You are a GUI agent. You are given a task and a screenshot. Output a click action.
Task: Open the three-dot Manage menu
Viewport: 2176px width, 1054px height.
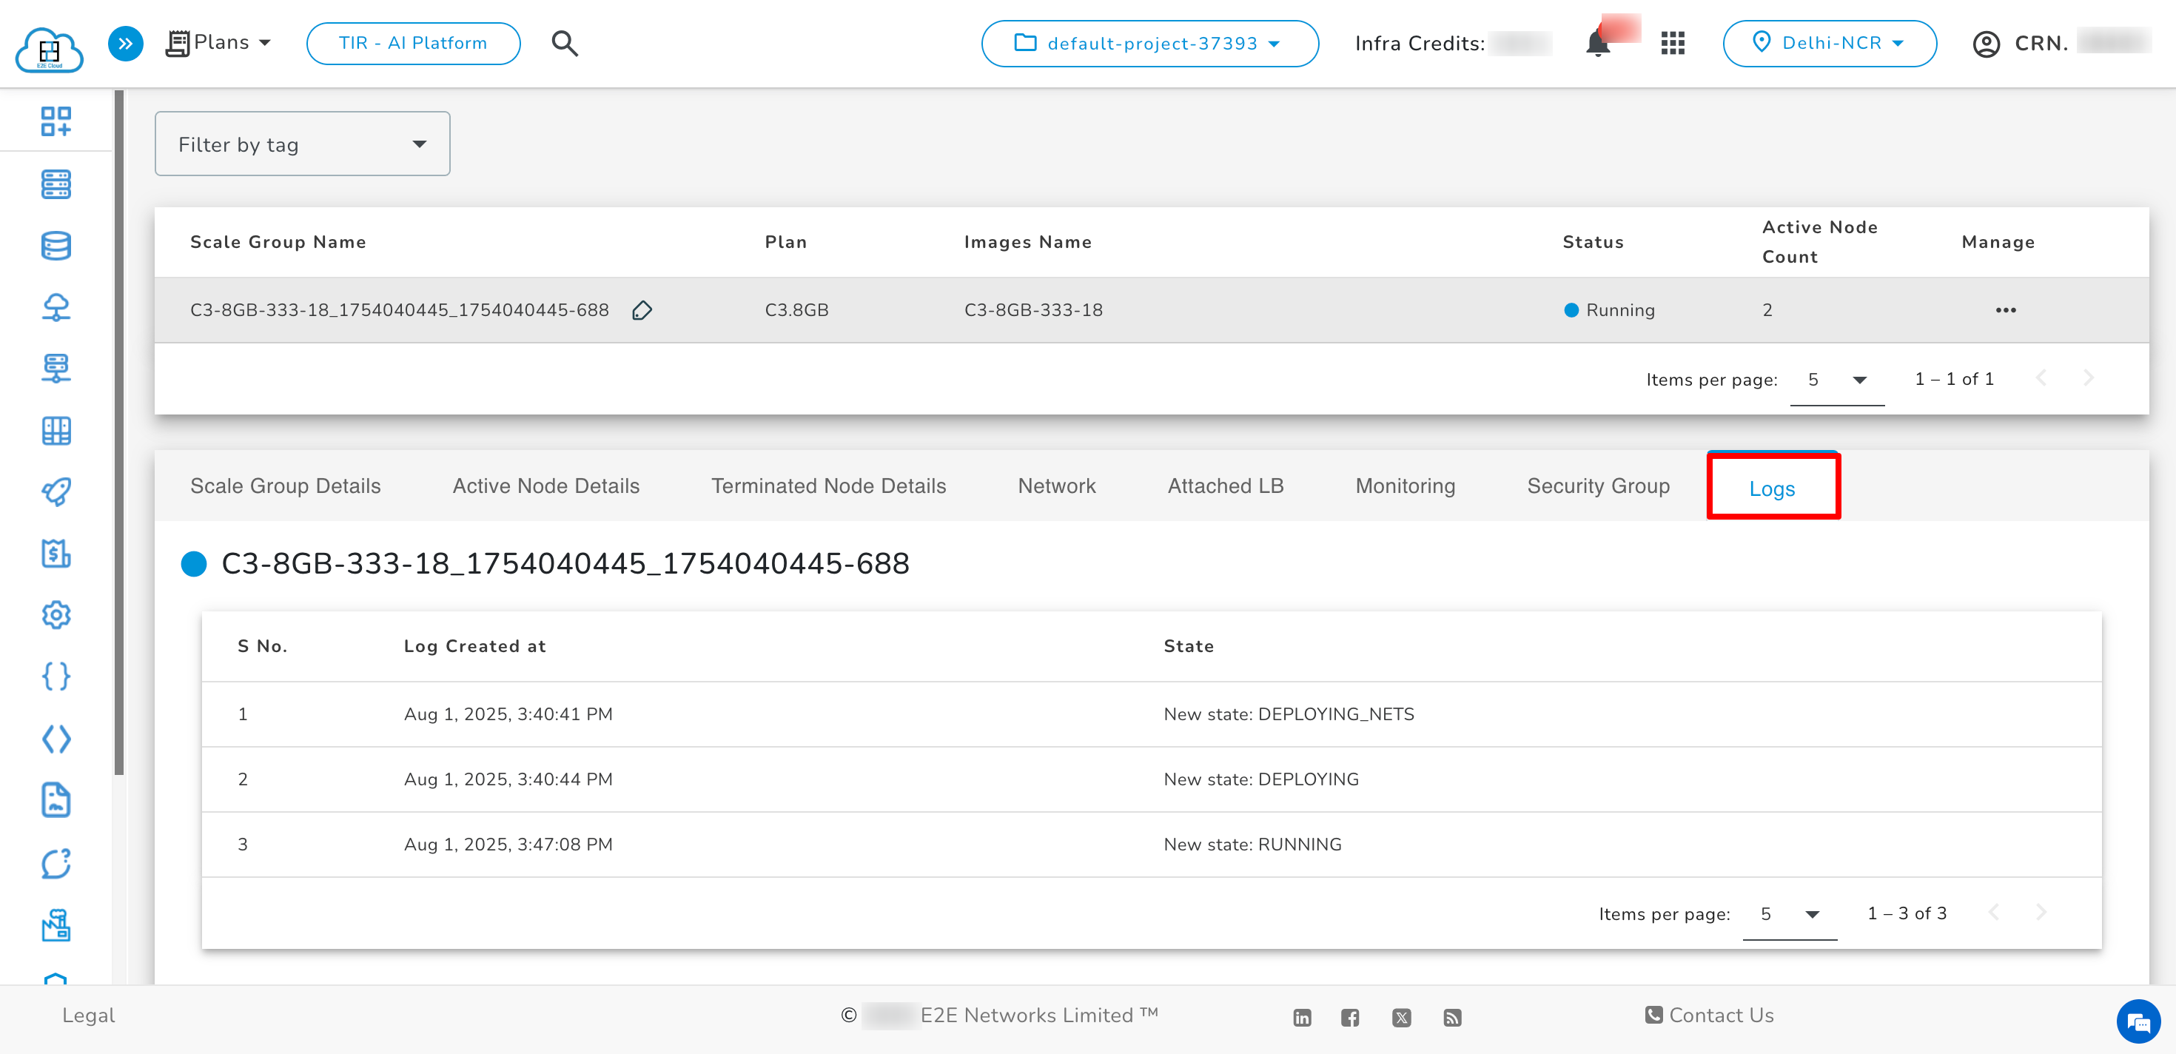click(2005, 311)
